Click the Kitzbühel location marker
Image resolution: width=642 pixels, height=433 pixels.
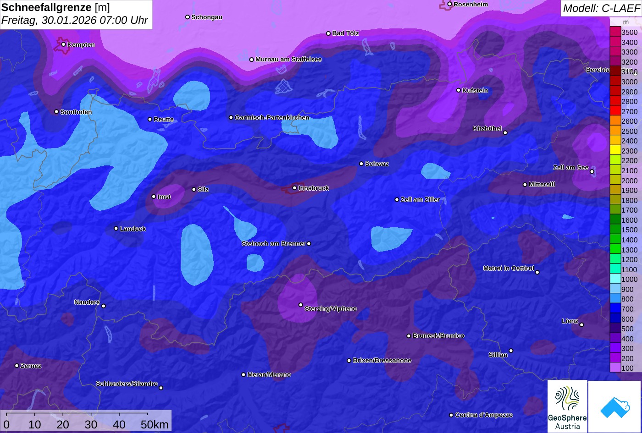(505, 133)
